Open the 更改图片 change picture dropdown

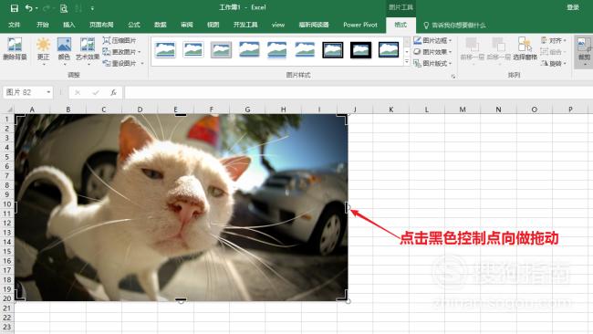coord(121,52)
